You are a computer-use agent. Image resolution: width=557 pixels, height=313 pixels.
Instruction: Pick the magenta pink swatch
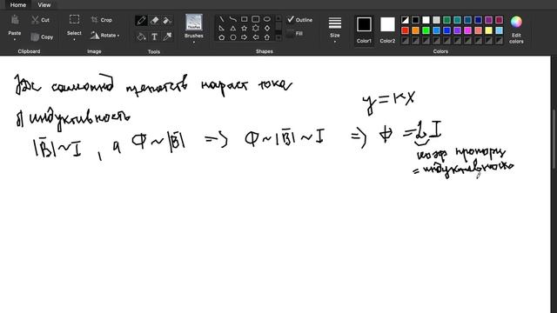(467, 30)
